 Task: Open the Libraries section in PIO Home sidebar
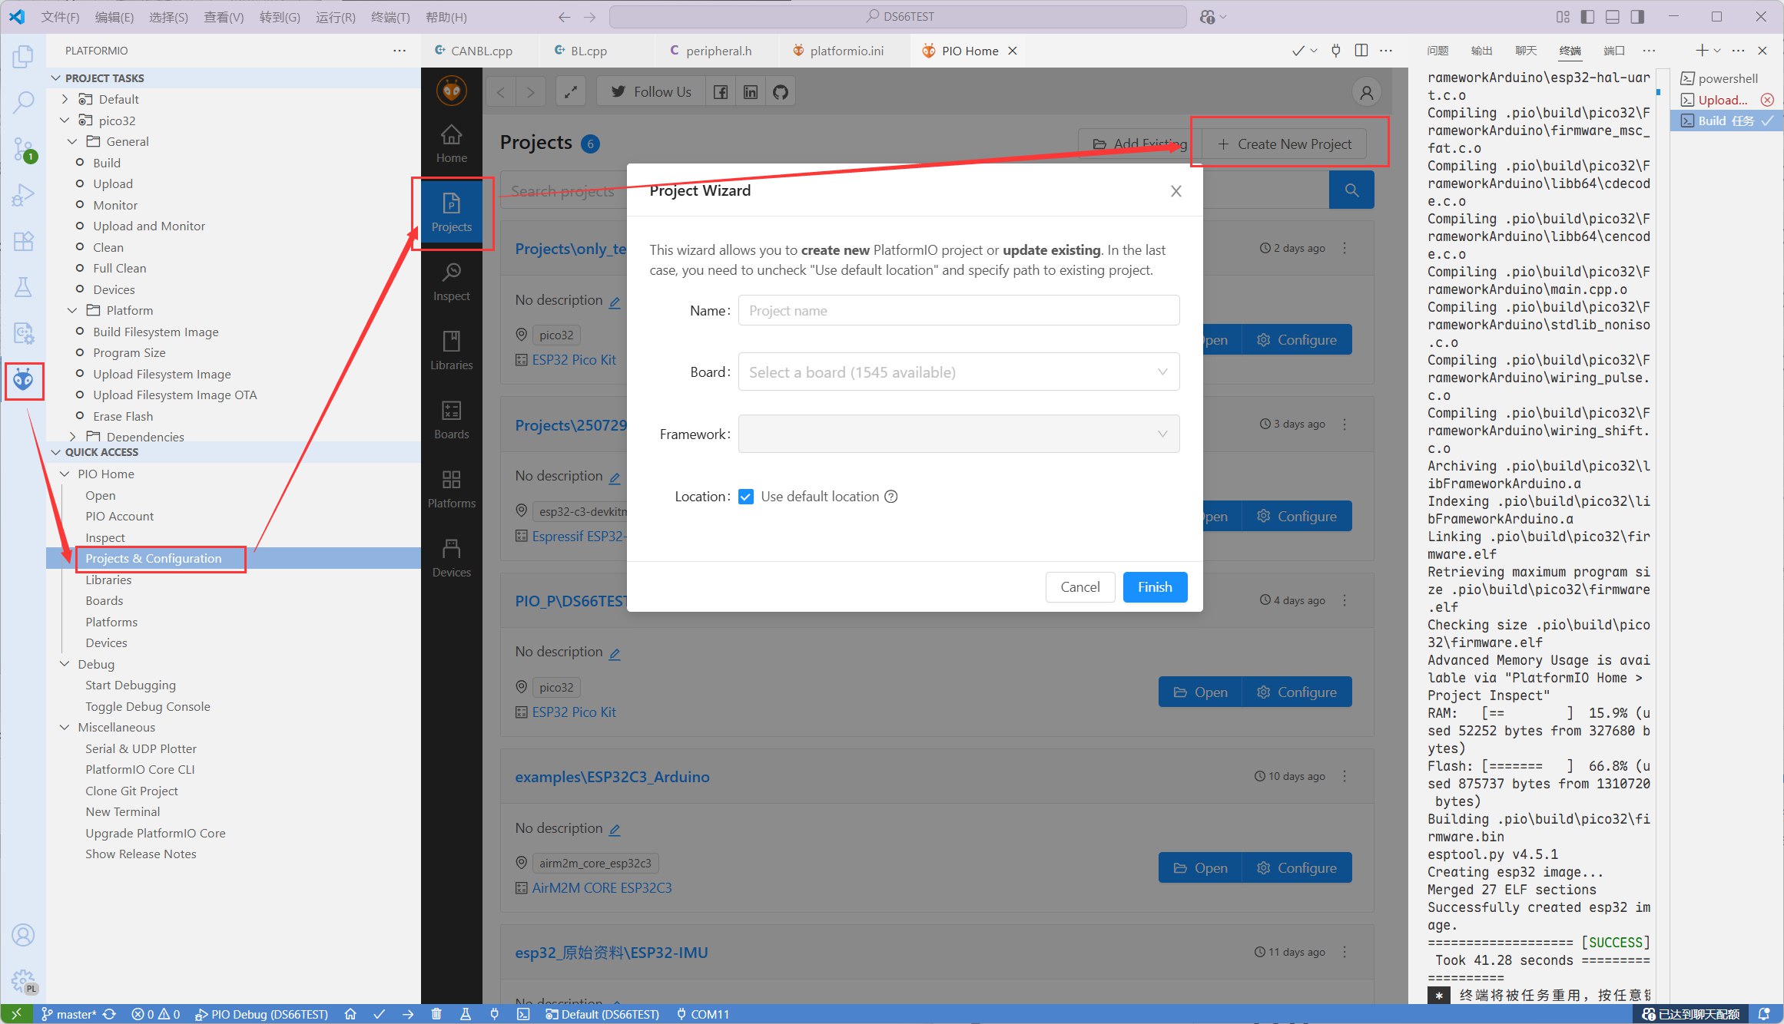[x=451, y=351]
